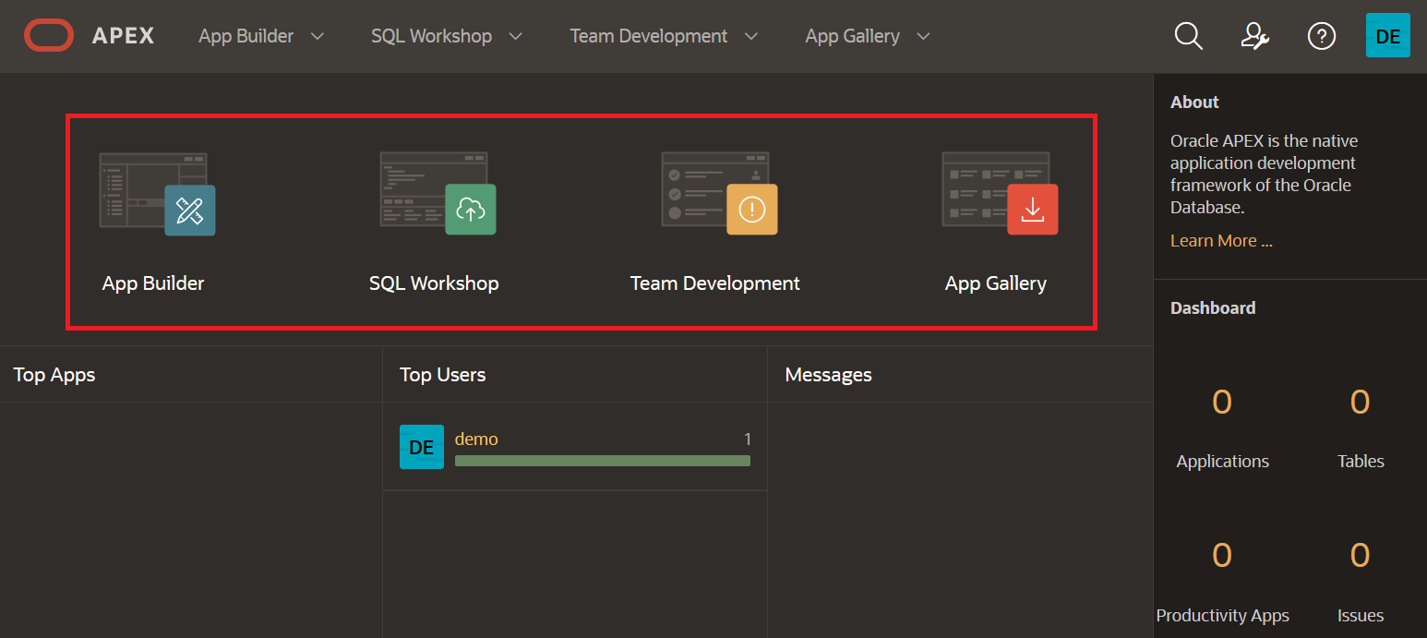1427x638 pixels.
Task: Click the Team Development alert icon
Action: tap(751, 210)
